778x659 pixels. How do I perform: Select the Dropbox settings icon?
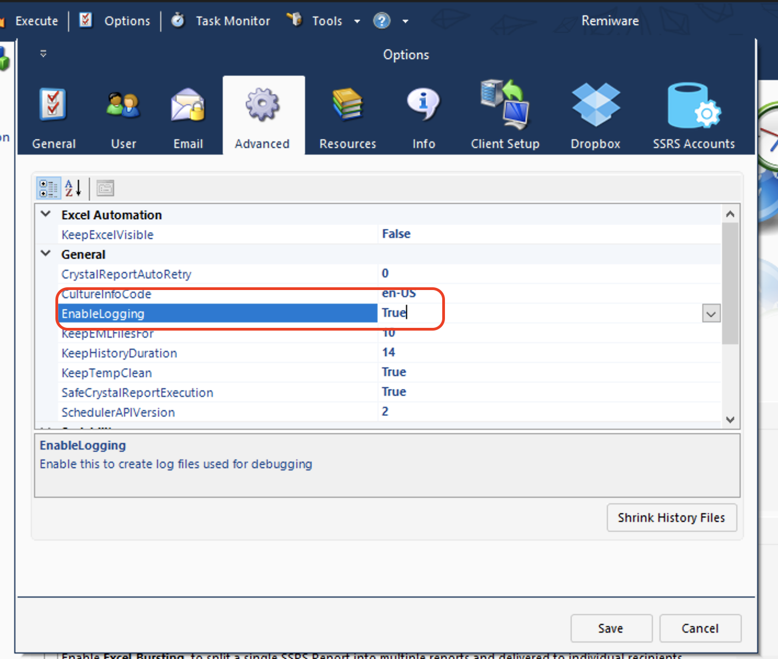[x=595, y=105]
